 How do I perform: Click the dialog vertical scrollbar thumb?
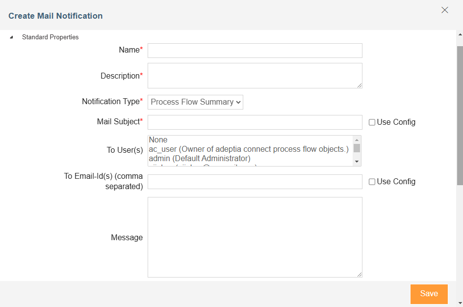coord(460,115)
